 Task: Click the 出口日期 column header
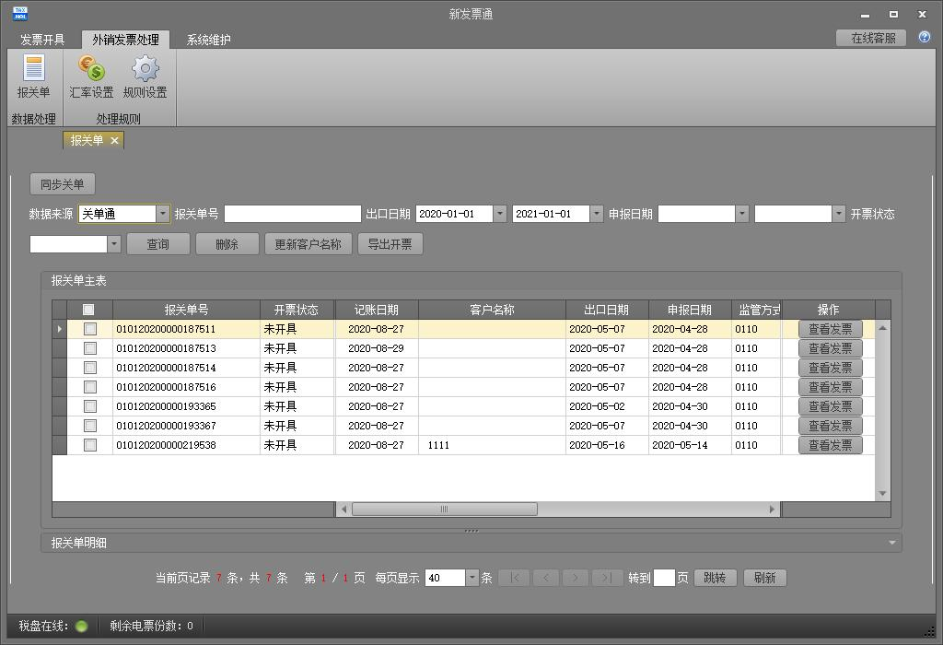tap(607, 310)
